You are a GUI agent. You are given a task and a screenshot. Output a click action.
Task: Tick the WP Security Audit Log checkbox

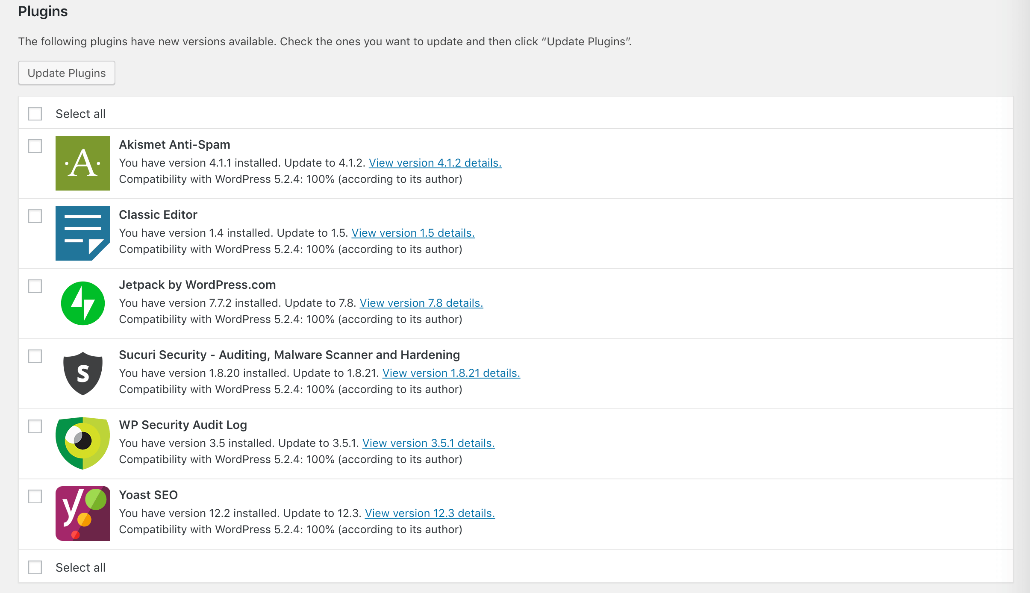[35, 426]
